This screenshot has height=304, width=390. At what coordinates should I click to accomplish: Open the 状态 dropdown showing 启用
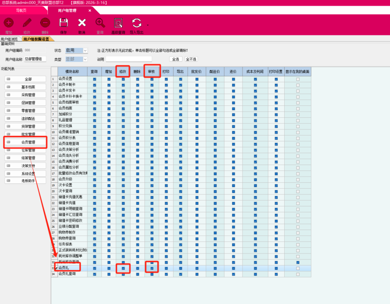(85, 51)
